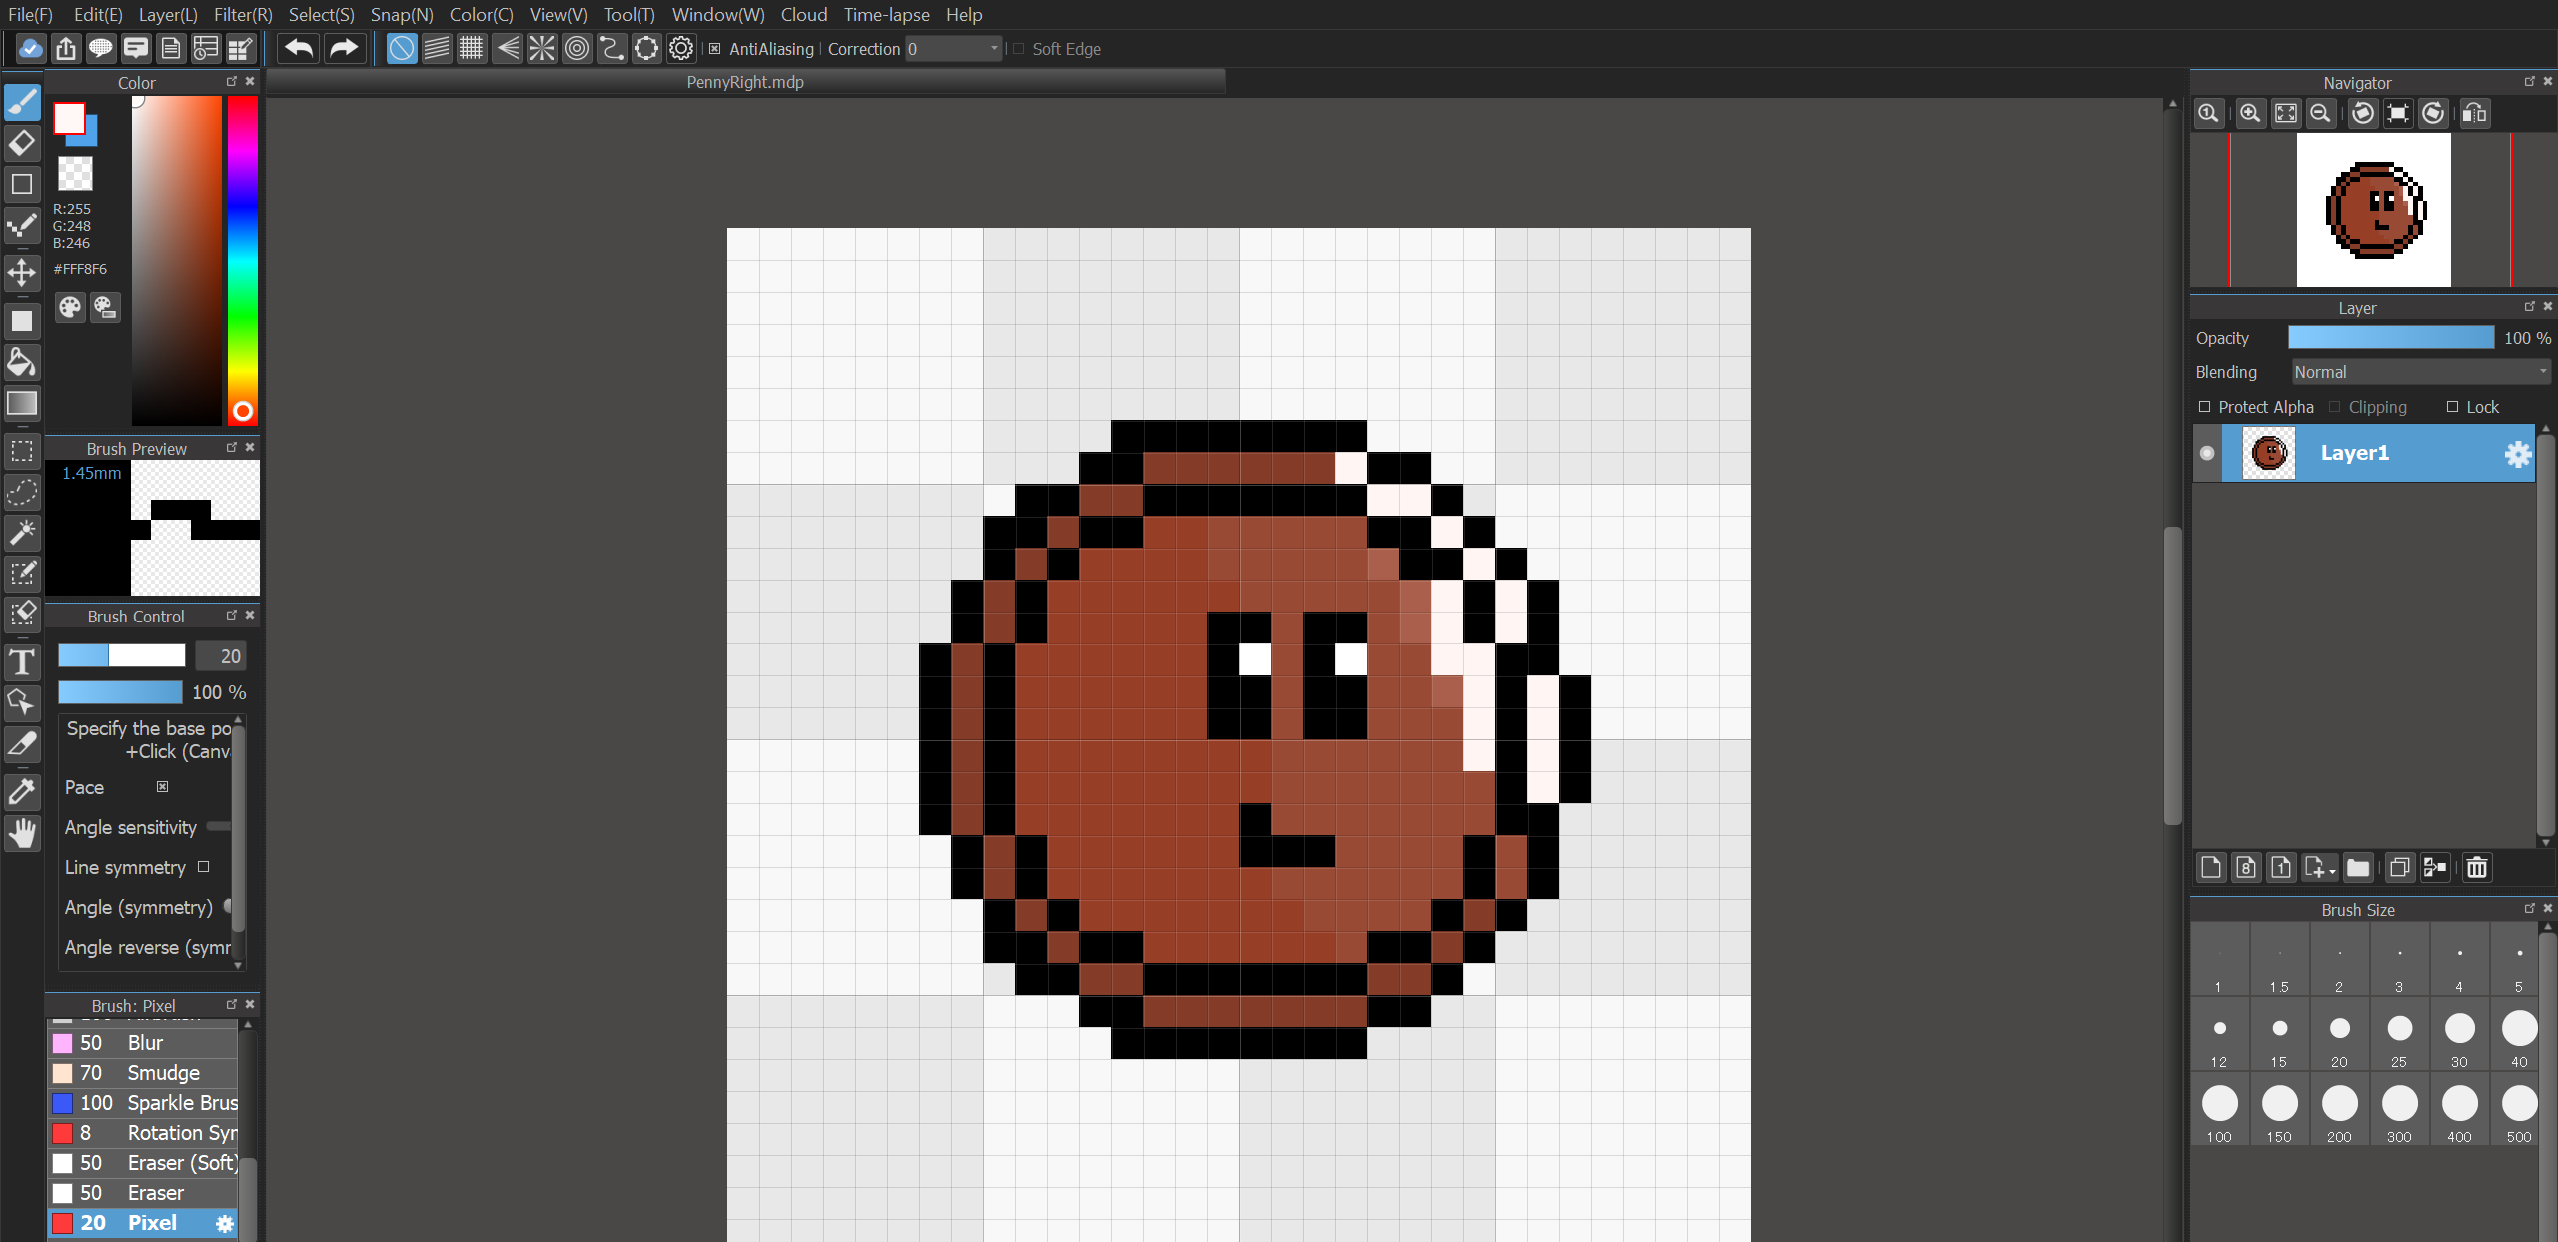Open the Blending mode dropdown
2558x1242 pixels.
[2419, 372]
